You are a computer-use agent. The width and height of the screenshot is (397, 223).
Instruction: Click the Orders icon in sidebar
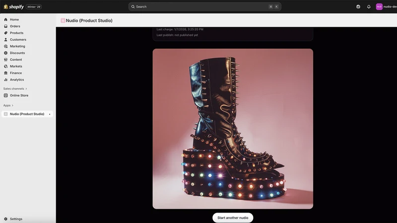[6, 26]
